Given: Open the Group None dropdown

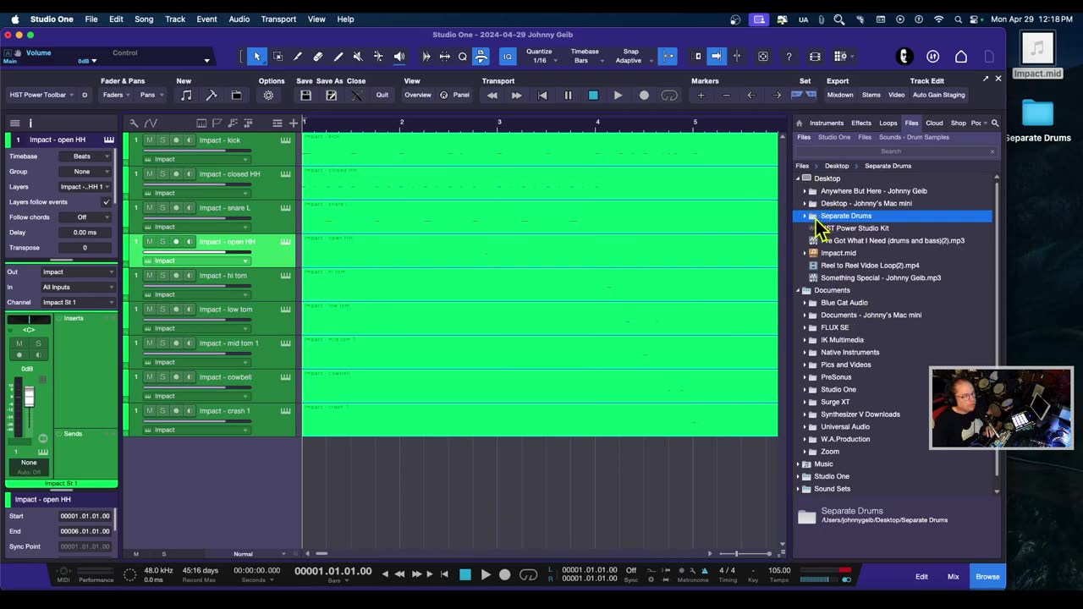Looking at the screenshot, I should tap(85, 172).
